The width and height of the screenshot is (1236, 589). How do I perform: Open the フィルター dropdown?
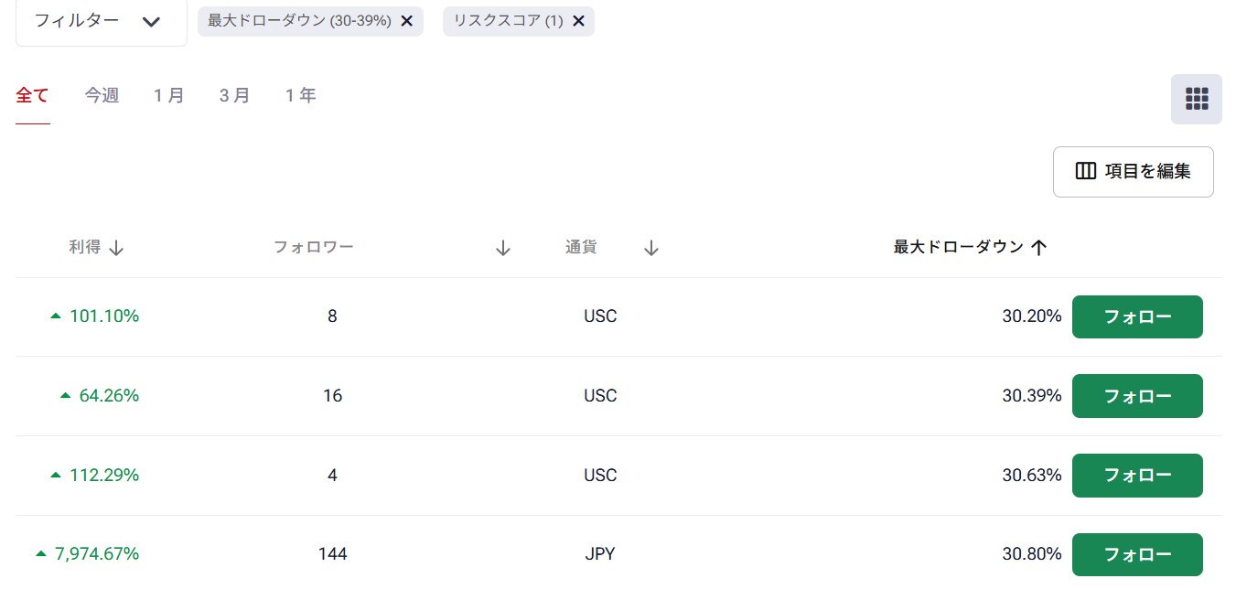coord(101,21)
